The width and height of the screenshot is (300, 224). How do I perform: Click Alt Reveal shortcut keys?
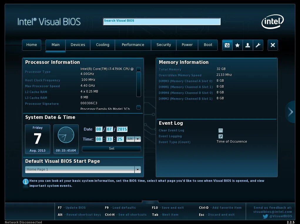coord(79,215)
